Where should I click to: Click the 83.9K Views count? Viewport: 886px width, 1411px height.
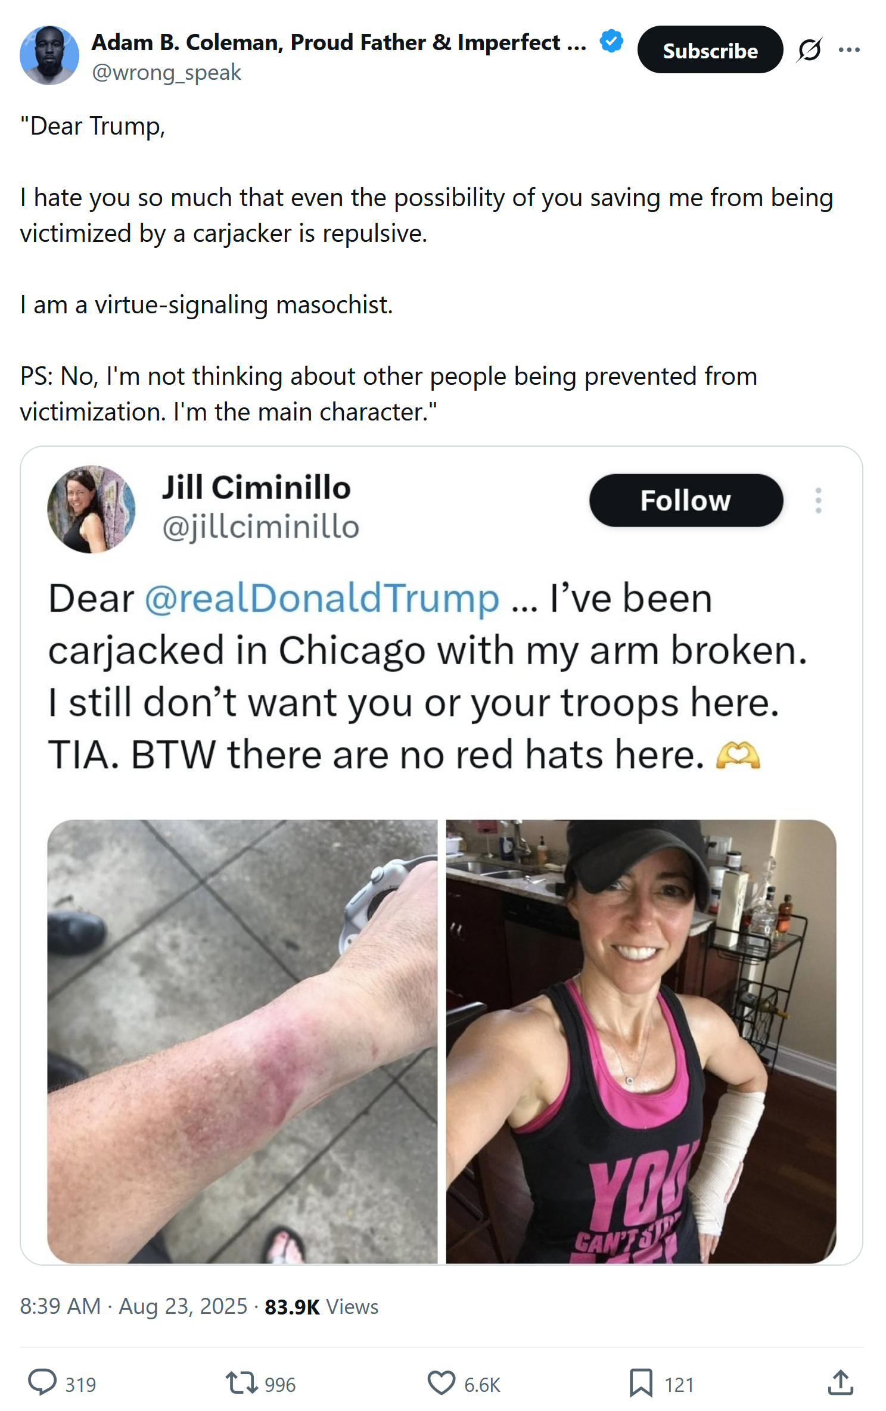(322, 1306)
